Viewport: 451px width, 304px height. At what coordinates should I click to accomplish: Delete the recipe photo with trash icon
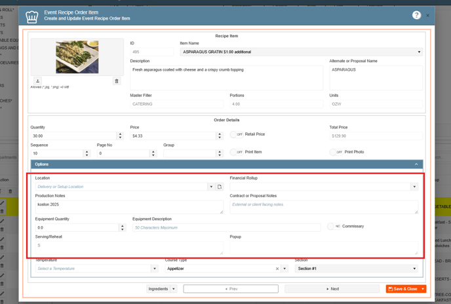click(117, 81)
